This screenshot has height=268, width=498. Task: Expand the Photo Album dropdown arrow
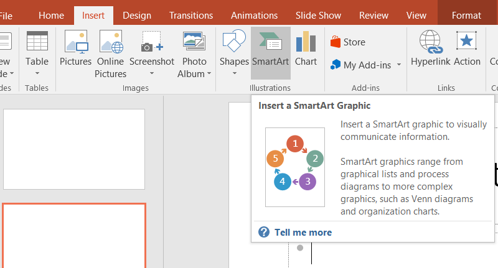click(209, 73)
